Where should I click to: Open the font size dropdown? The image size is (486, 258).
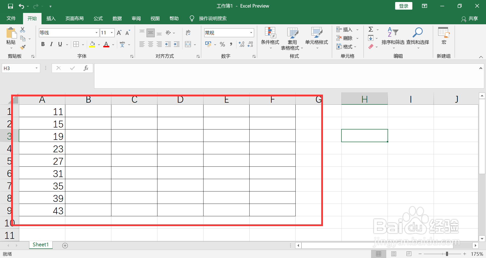[112, 33]
